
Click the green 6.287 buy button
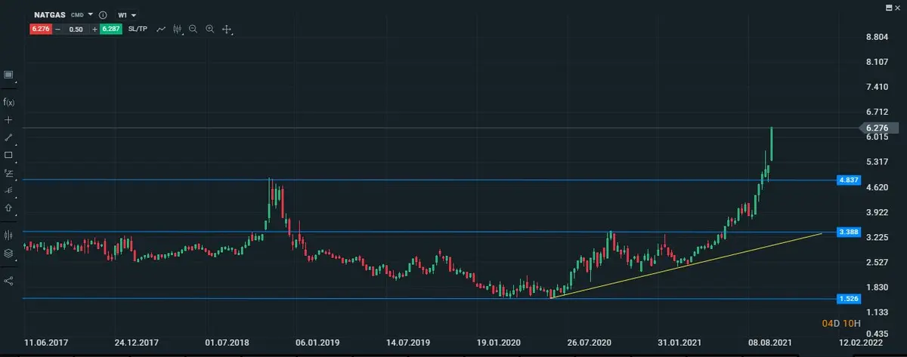pyautogui.click(x=110, y=29)
